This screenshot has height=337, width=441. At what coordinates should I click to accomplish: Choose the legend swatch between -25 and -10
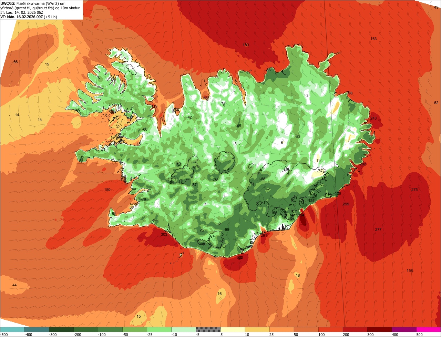click(x=159, y=329)
